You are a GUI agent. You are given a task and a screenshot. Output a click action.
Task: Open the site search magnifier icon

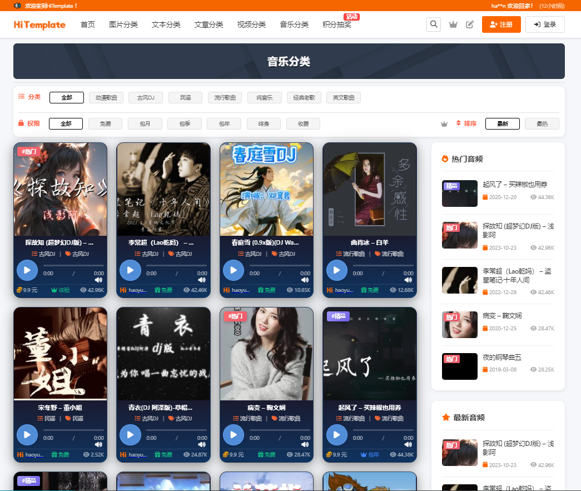click(x=434, y=24)
